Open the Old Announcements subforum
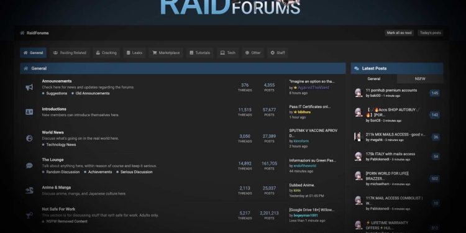466x233 pixels. pyautogui.click(x=93, y=93)
